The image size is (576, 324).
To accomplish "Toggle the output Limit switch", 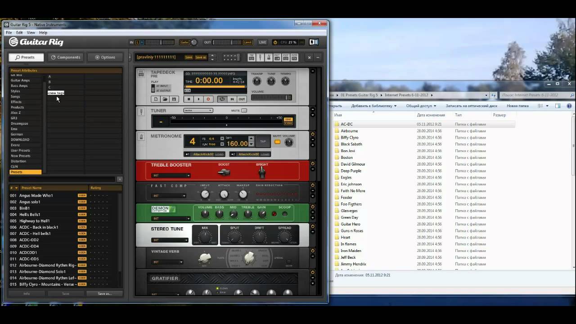I will [247, 42].
